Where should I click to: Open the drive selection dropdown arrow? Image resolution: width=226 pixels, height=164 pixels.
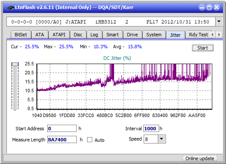coord(219,21)
